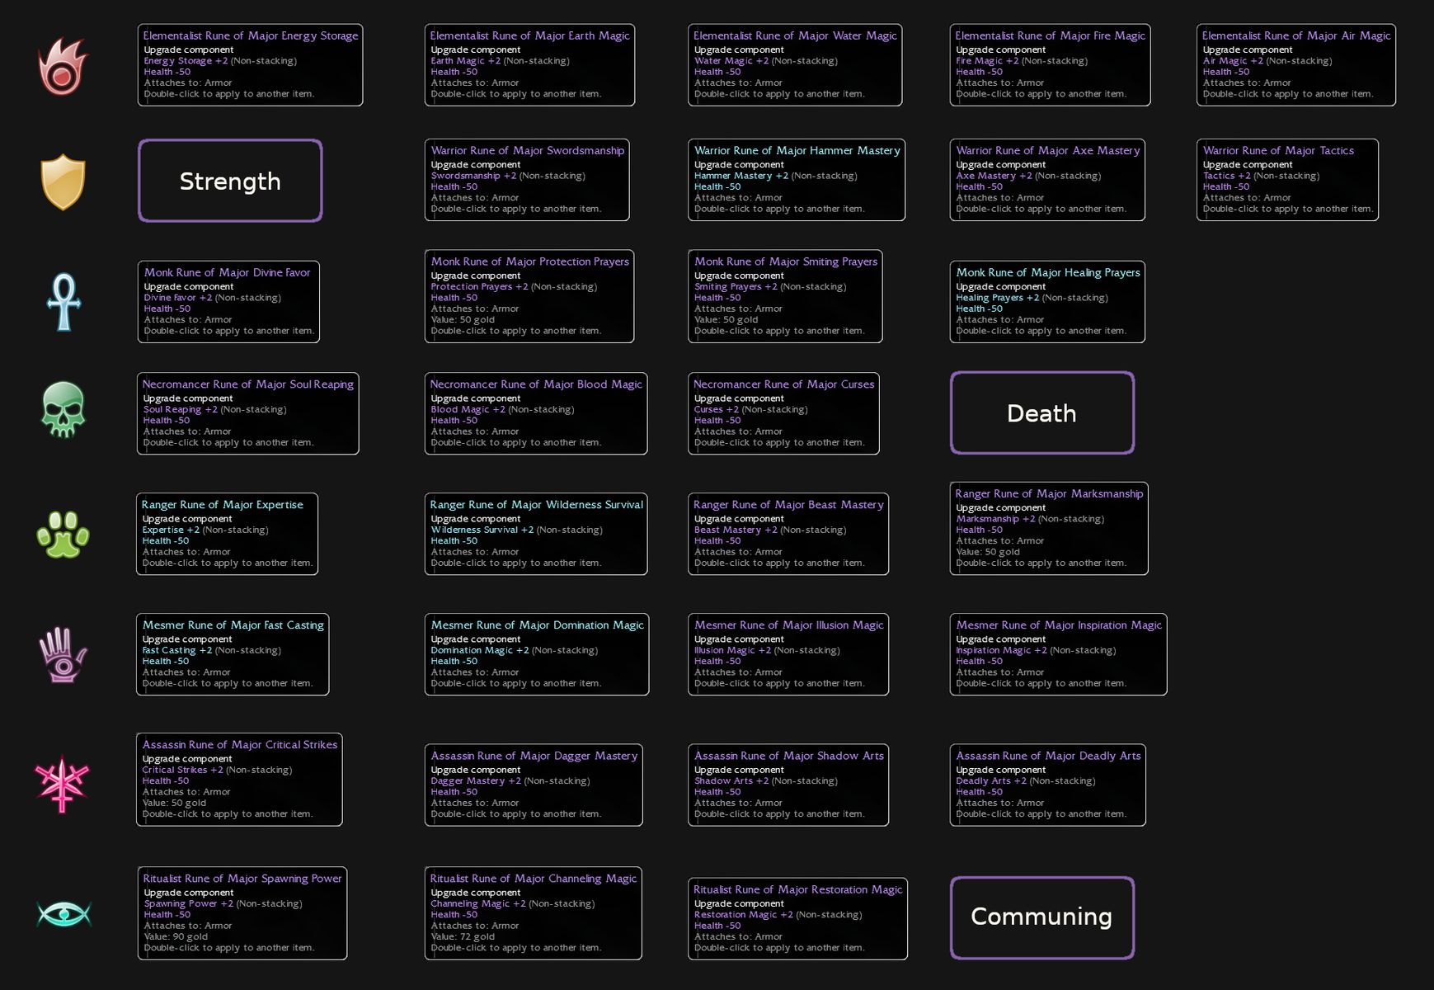Select the Assassin pink dagger emblem icon
This screenshot has width=1434, height=990.
tap(62, 782)
